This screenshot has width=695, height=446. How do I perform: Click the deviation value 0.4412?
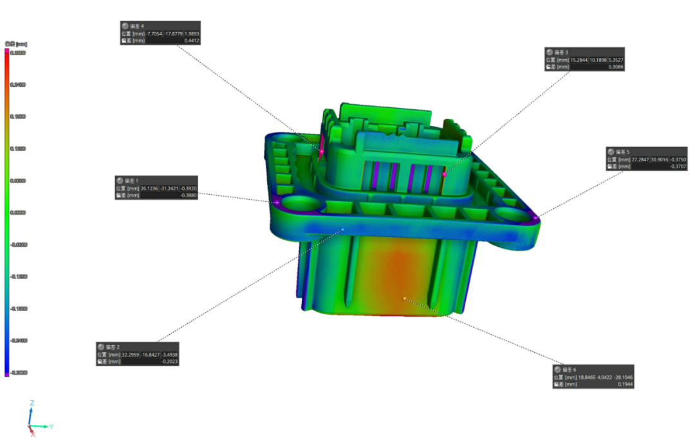coord(192,40)
